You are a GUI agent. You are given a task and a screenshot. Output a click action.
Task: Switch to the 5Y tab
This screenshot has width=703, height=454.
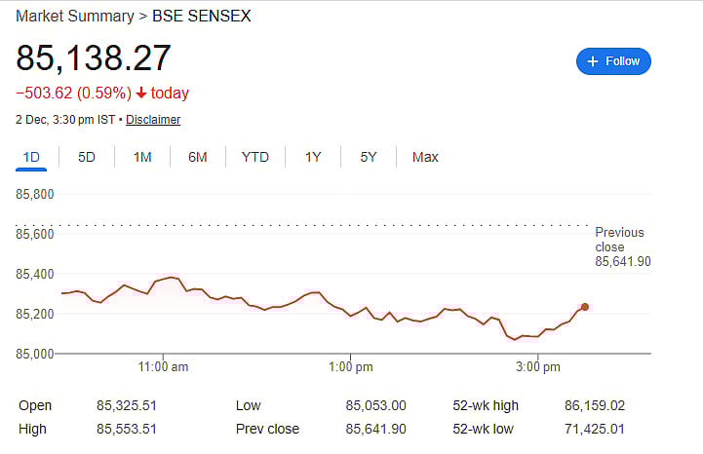(x=368, y=157)
